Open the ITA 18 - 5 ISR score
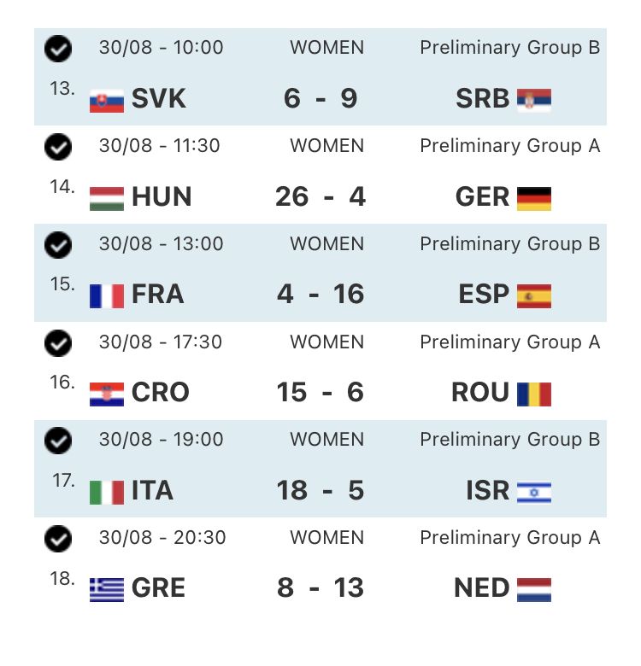641x666 pixels. (320, 491)
